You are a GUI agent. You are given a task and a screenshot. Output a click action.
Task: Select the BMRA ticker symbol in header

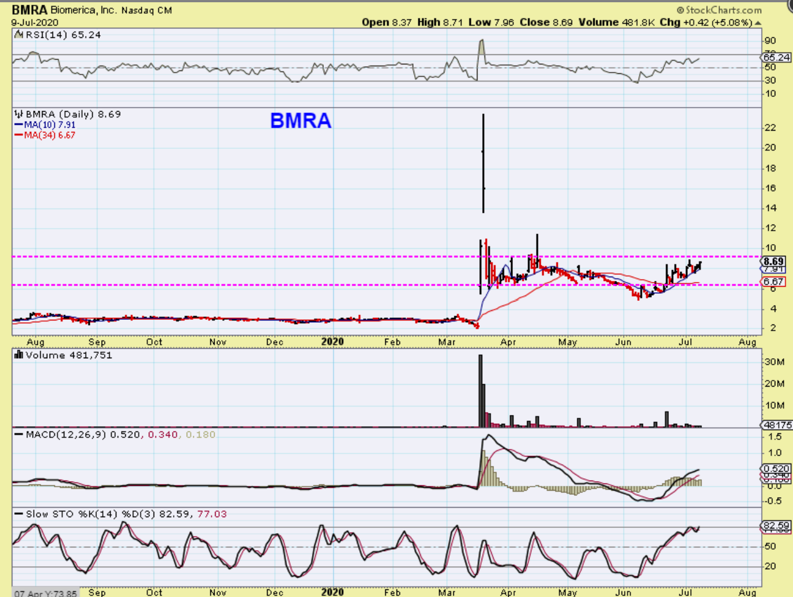coord(29,10)
